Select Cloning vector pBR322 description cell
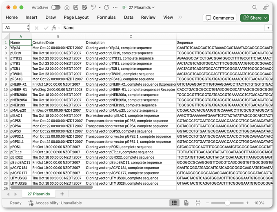The height and width of the screenshot is (212, 277). click(131, 157)
